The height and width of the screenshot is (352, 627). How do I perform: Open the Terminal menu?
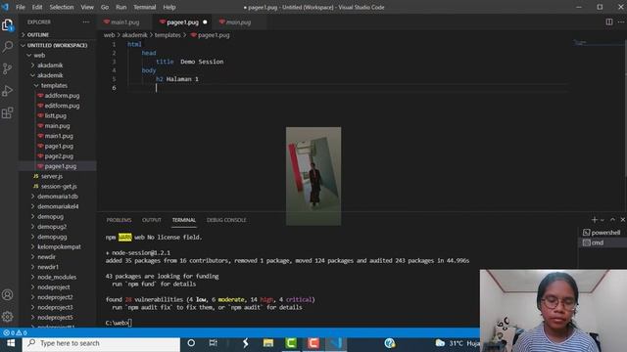pos(145,7)
